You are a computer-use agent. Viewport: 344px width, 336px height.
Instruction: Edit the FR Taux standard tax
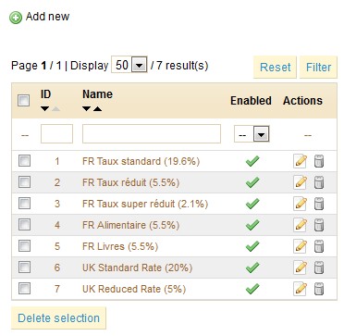[300, 161]
